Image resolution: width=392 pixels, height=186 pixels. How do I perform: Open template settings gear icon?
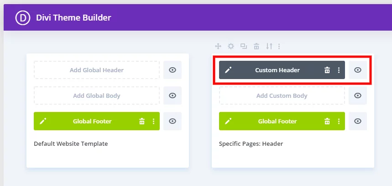(x=231, y=46)
